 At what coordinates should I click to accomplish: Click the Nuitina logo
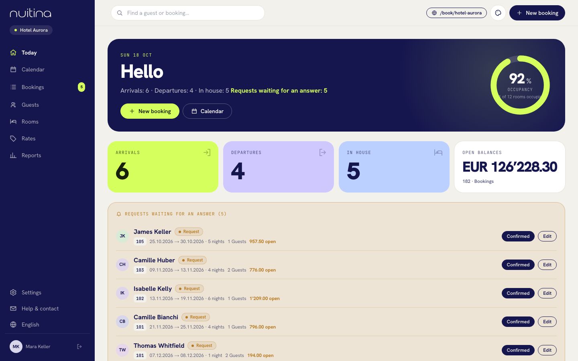coord(31,13)
